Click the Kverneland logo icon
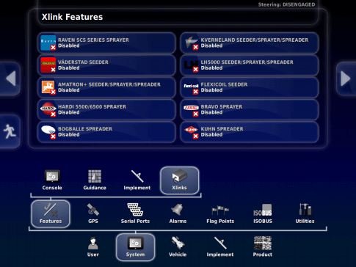 (x=191, y=43)
